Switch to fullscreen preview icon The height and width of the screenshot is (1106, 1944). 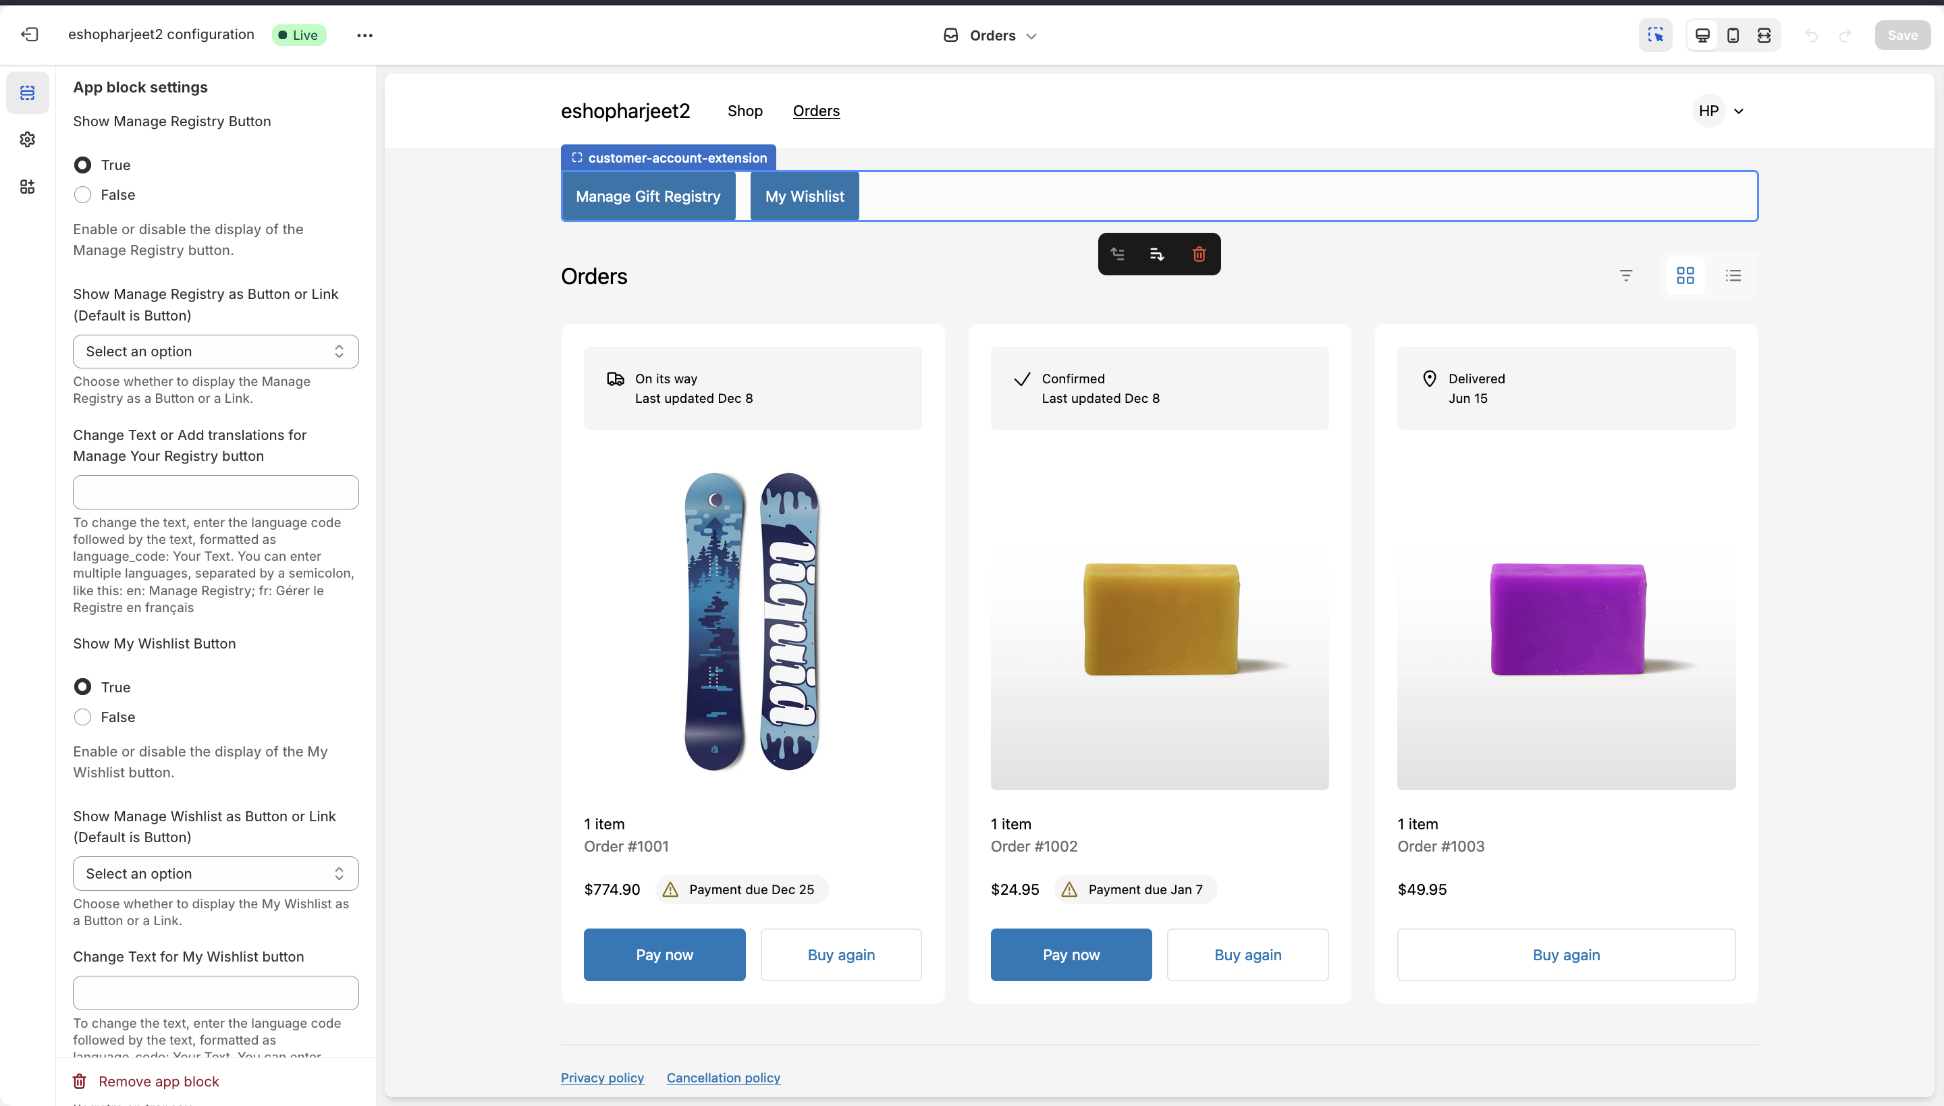[1764, 35]
